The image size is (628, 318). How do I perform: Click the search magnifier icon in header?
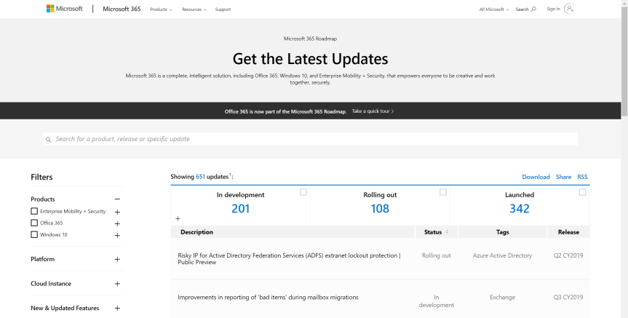tap(533, 9)
